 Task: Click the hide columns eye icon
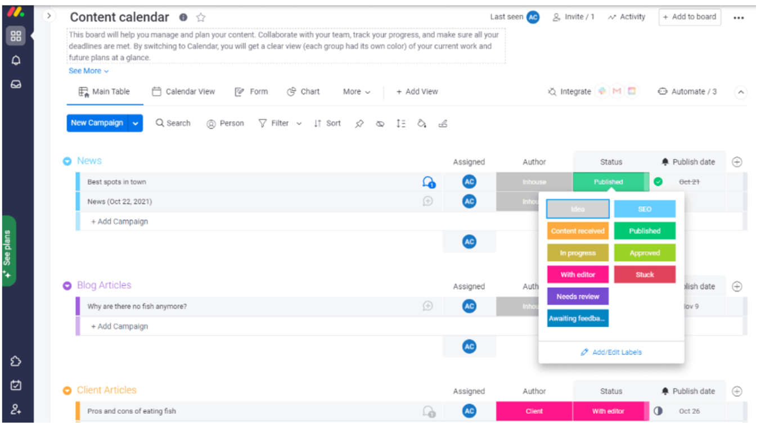point(380,124)
